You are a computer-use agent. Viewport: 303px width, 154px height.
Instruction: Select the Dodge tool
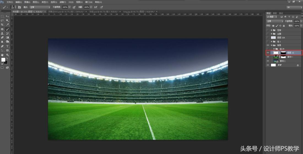(x=7, y=42)
